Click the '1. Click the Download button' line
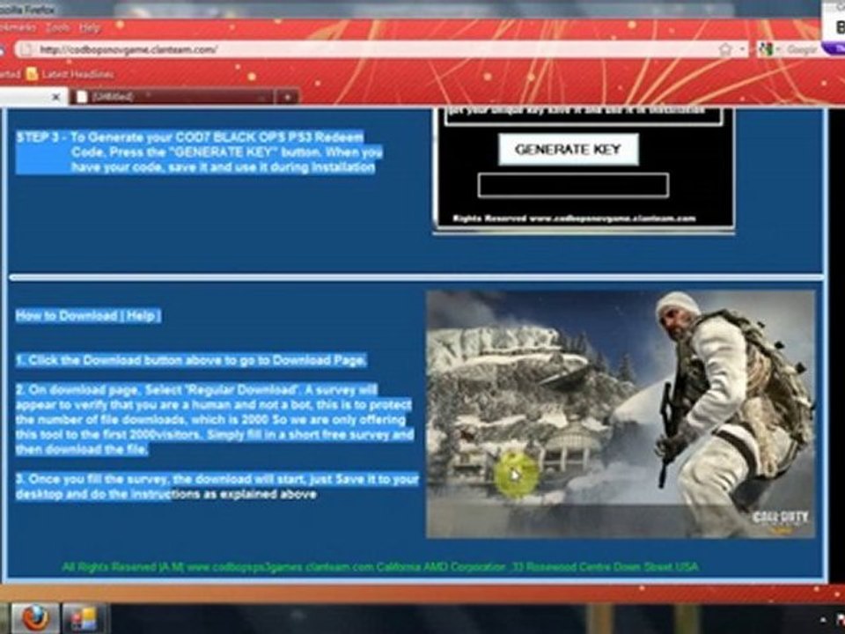This screenshot has height=634, width=845. tap(191, 360)
